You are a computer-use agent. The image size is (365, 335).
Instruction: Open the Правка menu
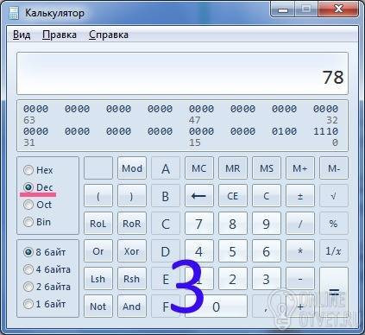pyautogui.click(x=60, y=35)
